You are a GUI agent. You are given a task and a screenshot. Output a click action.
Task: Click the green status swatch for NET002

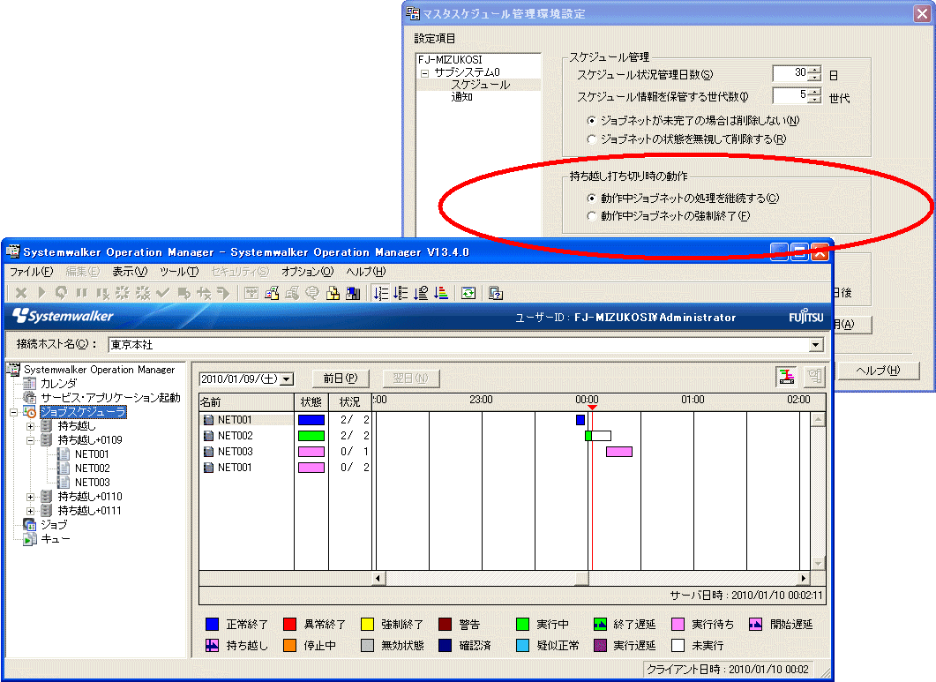point(311,436)
